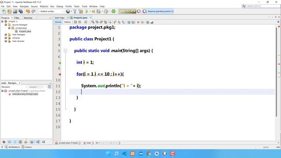Toggle Show Non-Public Members navigator filter
This screenshot has height=158, width=281.
click(20, 142)
